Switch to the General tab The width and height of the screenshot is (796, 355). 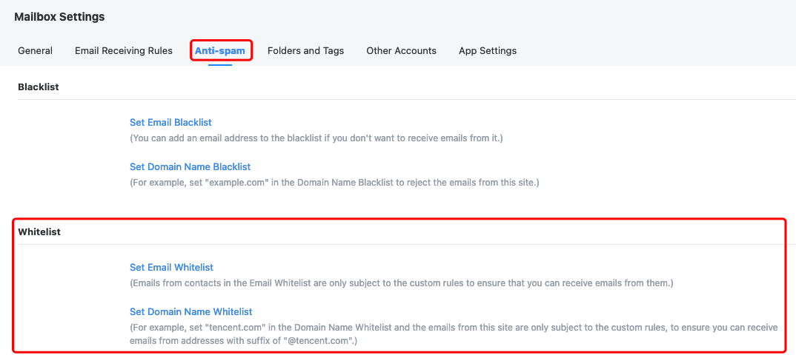(x=35, y=51)
